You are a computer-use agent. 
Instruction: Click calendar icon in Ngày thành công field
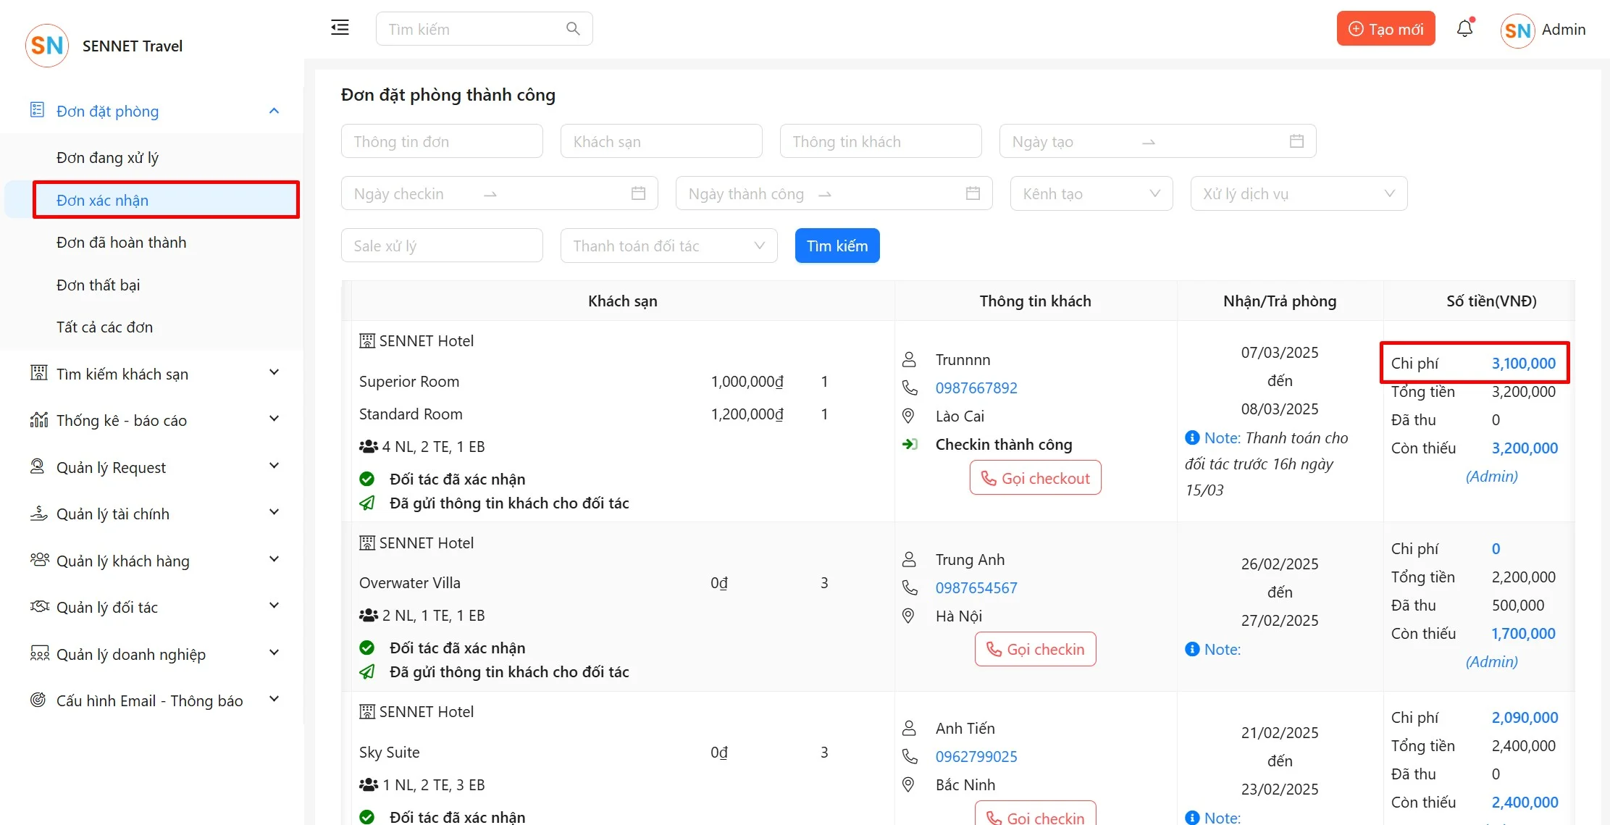973,193
